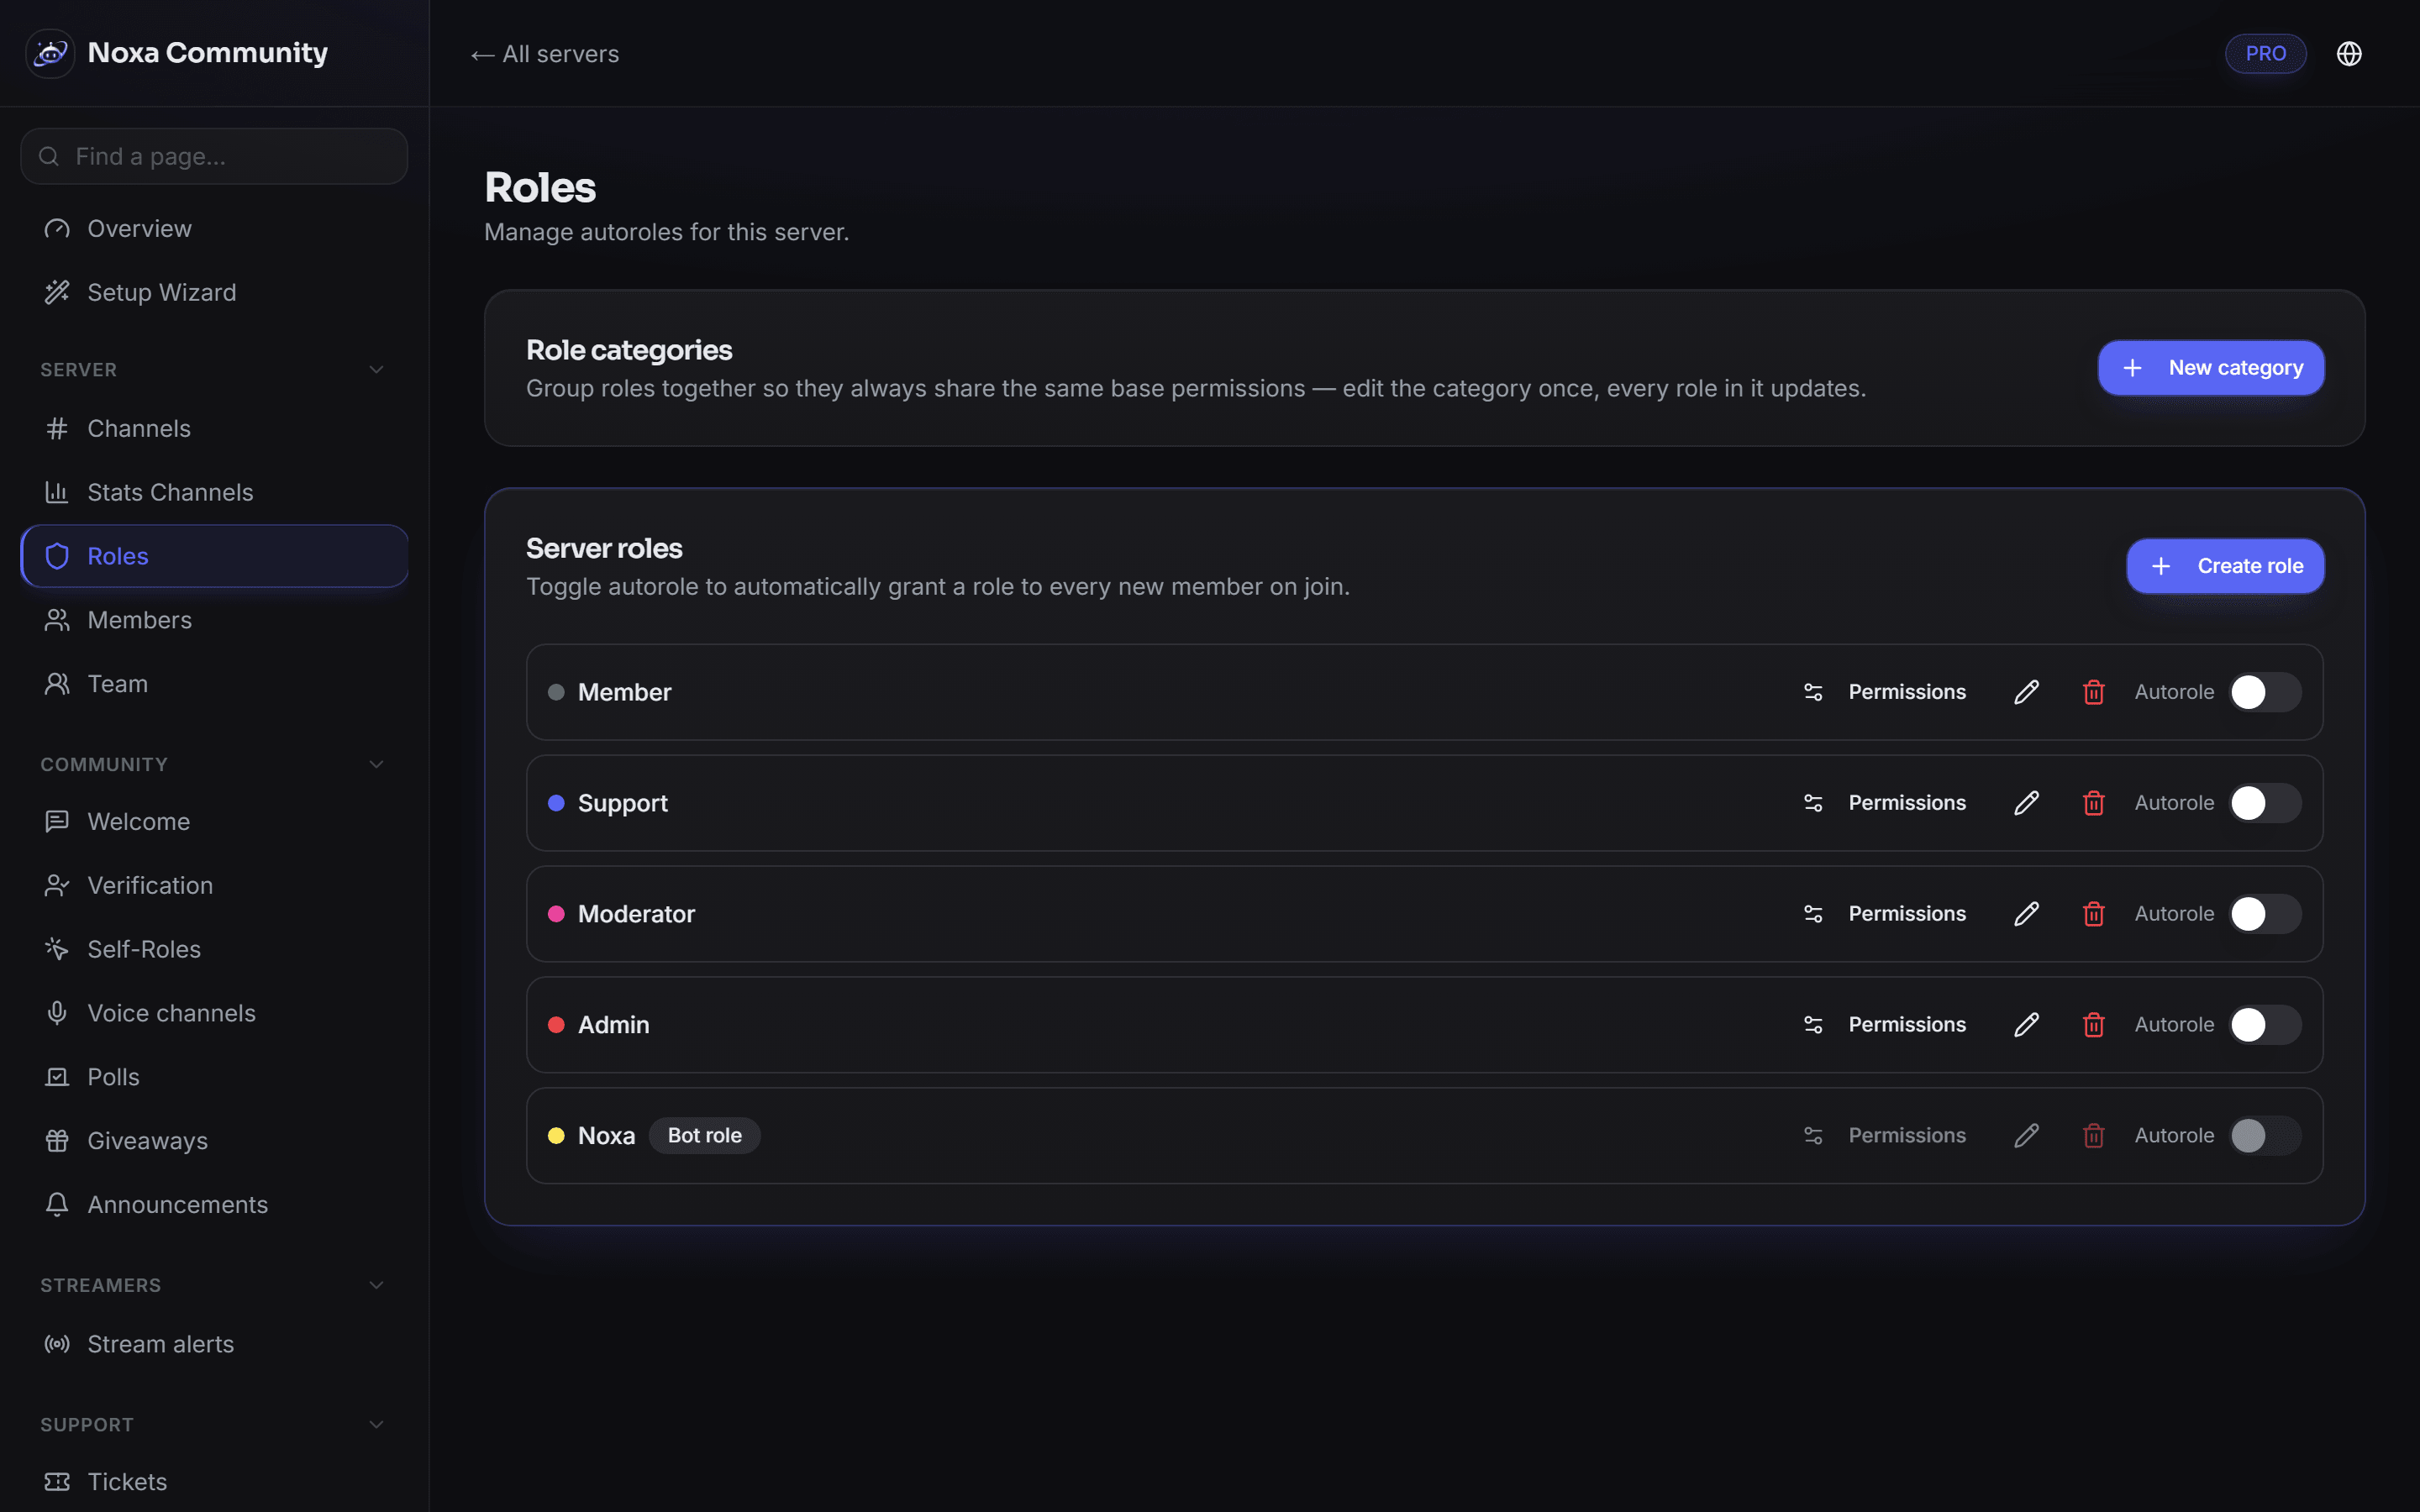The width and height of the screenshot is (2420, 1512).
Task: Click the edit pencil for Noxa role
Action: coord(2026,1136)
